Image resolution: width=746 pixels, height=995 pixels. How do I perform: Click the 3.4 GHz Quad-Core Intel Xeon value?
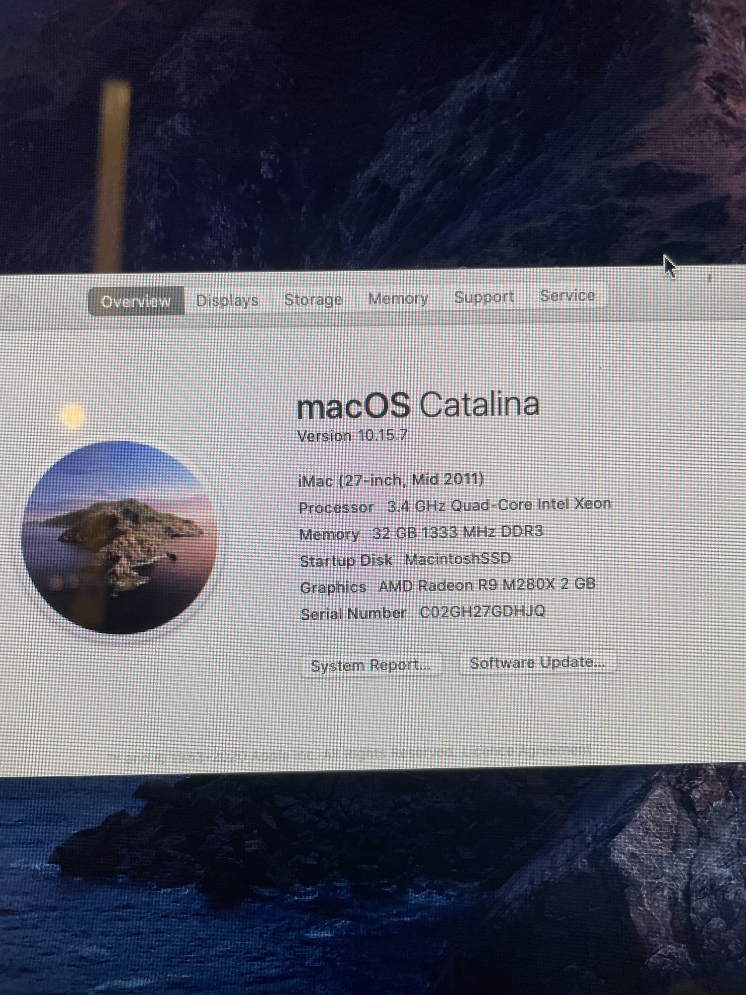499,504
